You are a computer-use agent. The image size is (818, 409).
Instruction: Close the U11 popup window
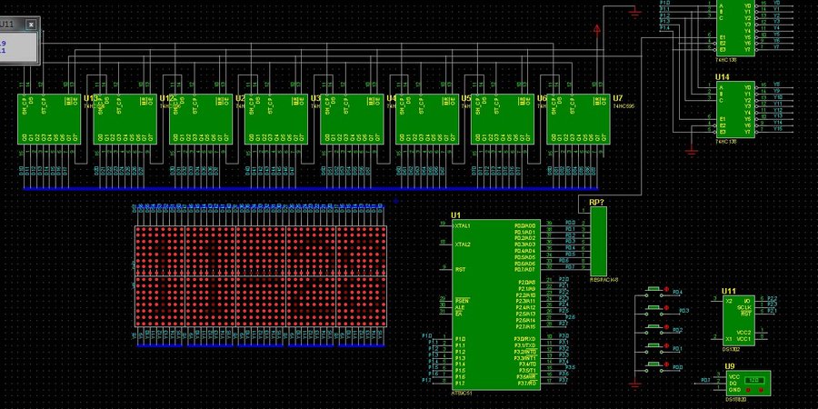(30, 25)
